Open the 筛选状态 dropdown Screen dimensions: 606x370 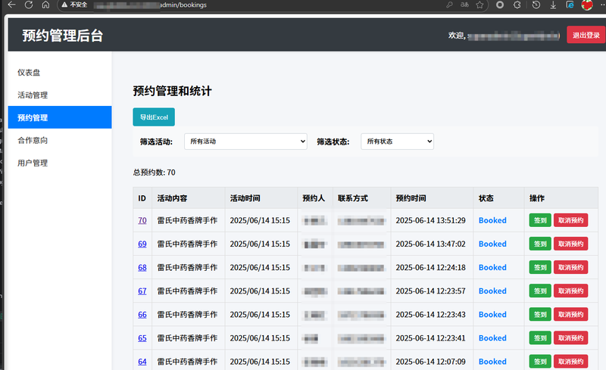pyautogui.click(x=396, y=141)
